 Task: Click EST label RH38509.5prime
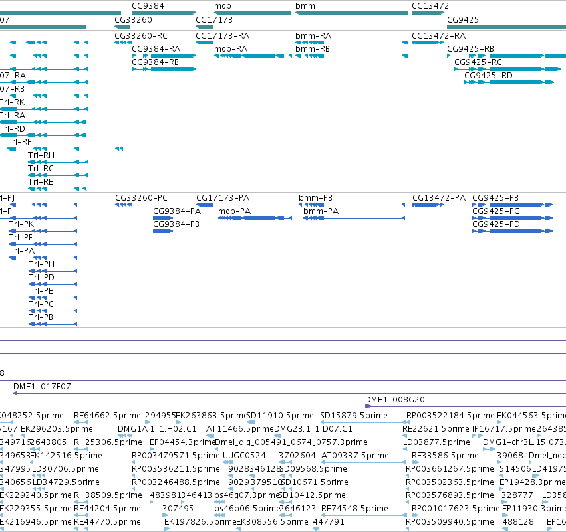[x=108, y=496]
